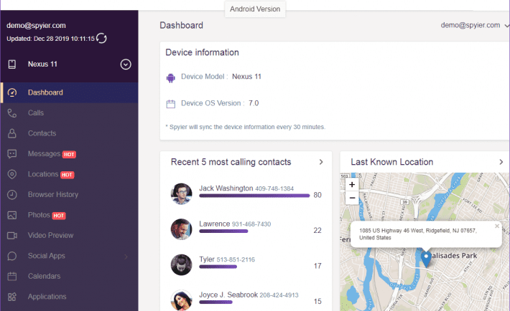The width and height of the screenshot is (510, 311).
Task: Click Tyler's avatar photo
Action: click(x=181, y=265)
